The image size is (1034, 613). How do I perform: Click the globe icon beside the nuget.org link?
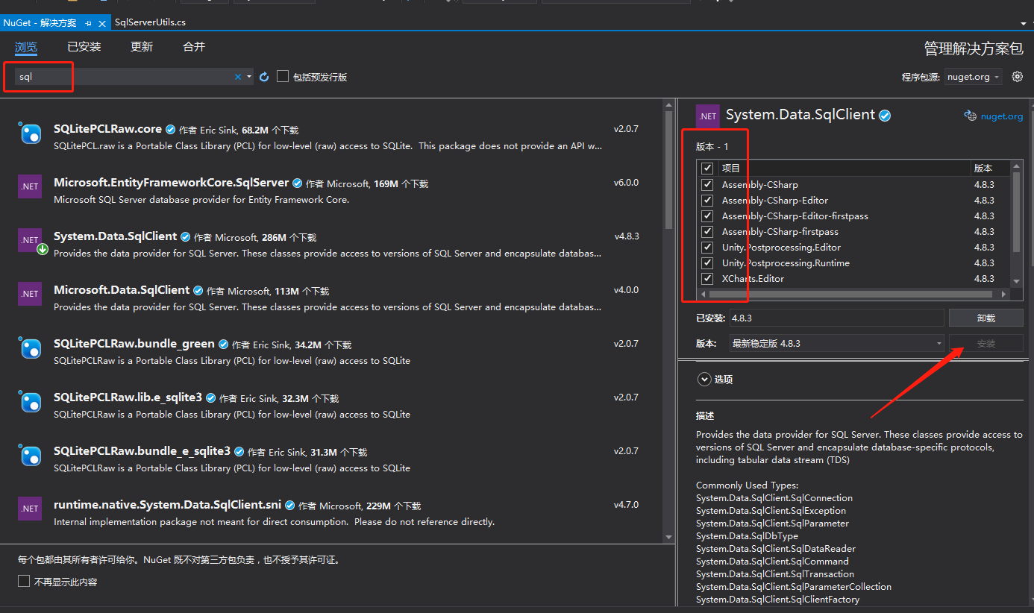970,116
